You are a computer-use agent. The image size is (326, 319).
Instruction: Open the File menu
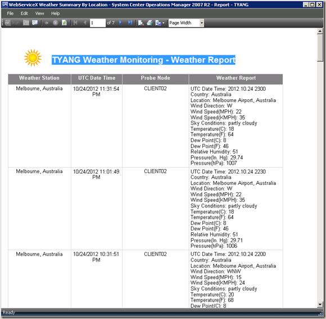(x=10, y=14)
